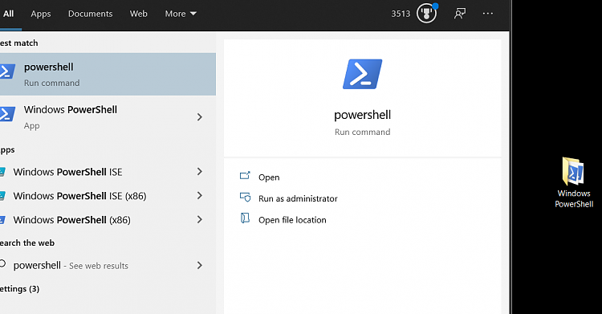This screenshot has width=602, height=314.
Task: Click the Open action
Action: (x=269, y=177)
